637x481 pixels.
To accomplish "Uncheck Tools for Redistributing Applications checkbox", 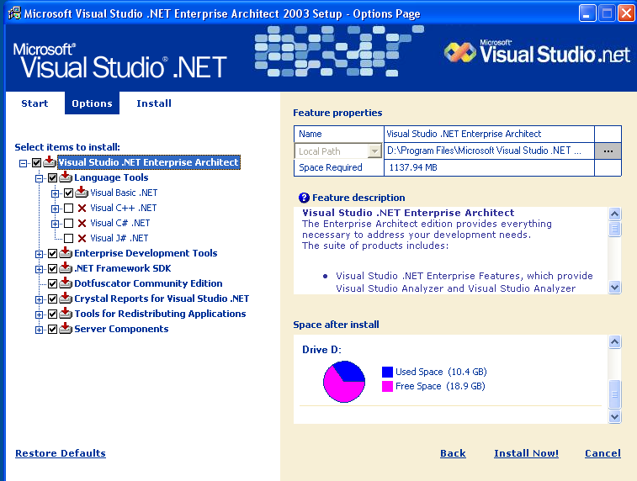I will [x=52, y=314].
